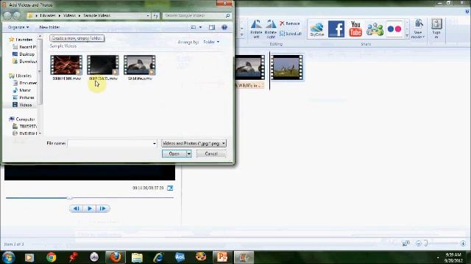Share the movie to Windows Live Groups

[375, 29]
